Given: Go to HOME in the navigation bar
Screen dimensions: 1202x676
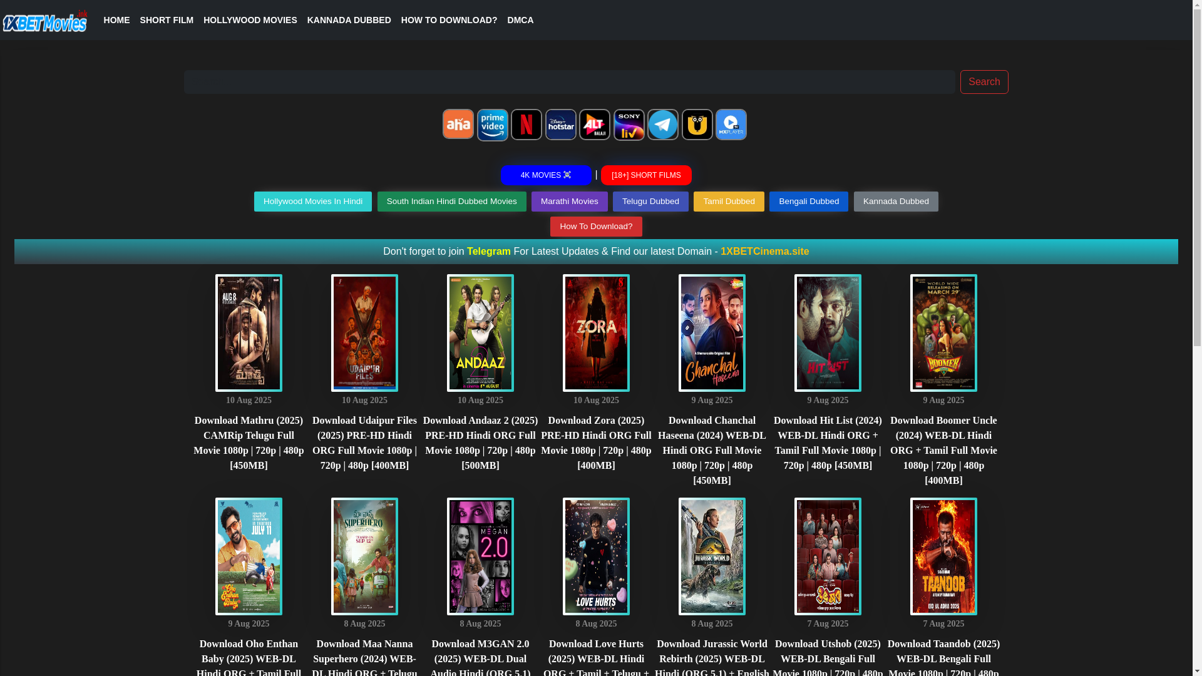Looking at the screenshot, I should pyautogui.click(x=116, y=20).
